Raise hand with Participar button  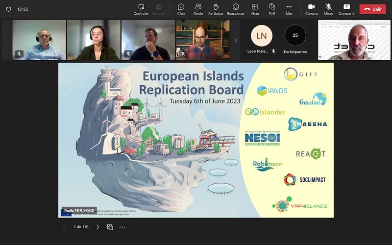pos(216,9)
